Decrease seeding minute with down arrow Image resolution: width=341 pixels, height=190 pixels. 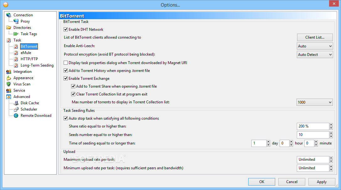[316, 145]
